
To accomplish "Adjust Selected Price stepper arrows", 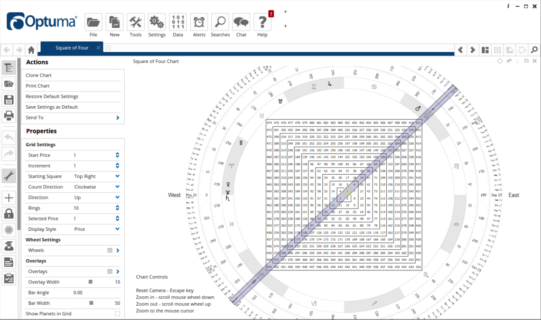I will [117, 219].
